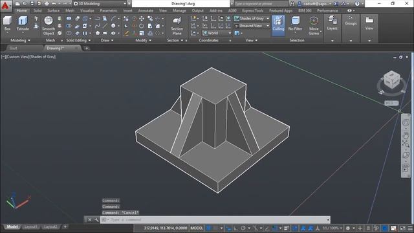Click the command line input field
The width and height of the screenshot is (414, 233).
point(215,220)
